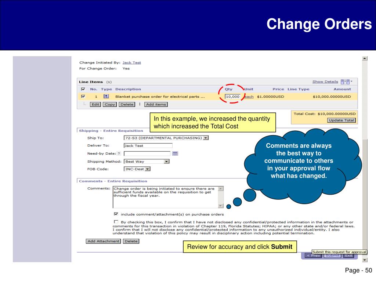Toggle include comment/attachment(s) on purchase orders checkbox
Image resolution: width=376 pixels, height=282 pixels.
(x=116, y=214)
